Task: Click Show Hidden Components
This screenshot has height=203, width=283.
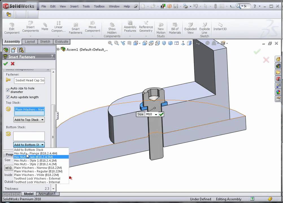Action: tap(112, 30)
